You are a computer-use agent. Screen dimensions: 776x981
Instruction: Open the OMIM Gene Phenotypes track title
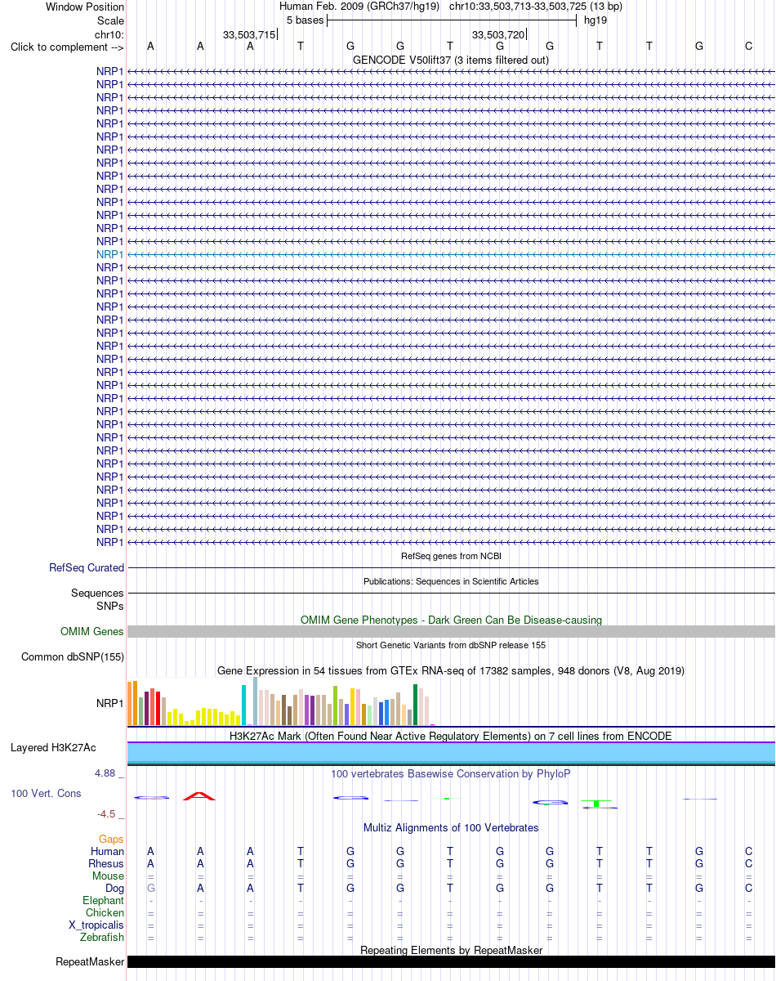[451, 620]
